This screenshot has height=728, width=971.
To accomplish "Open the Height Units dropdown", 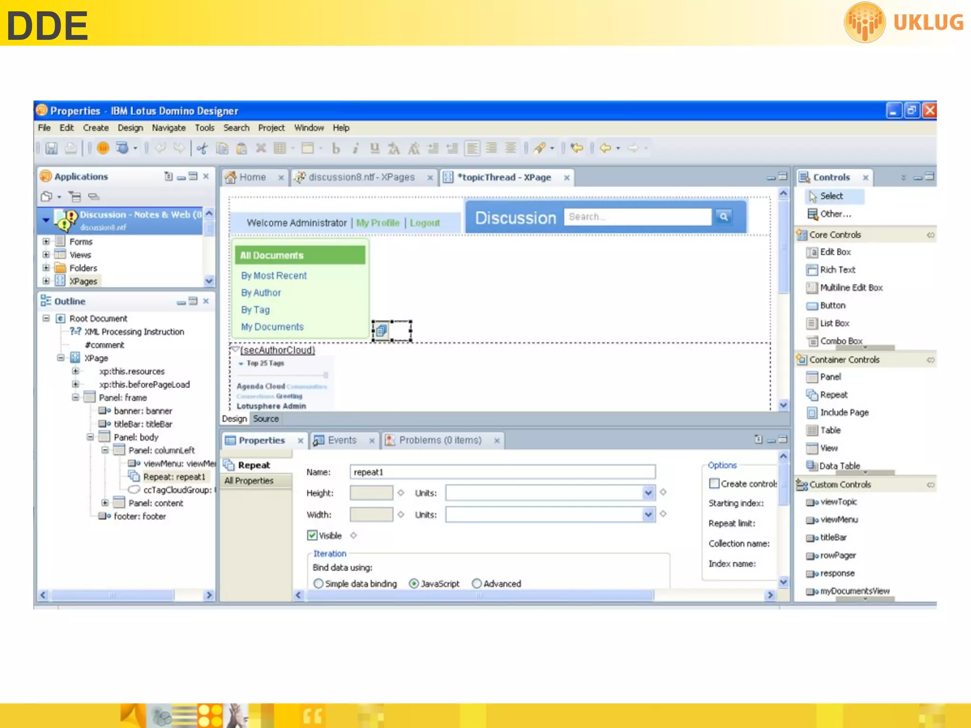I will (x=648, y=493).
